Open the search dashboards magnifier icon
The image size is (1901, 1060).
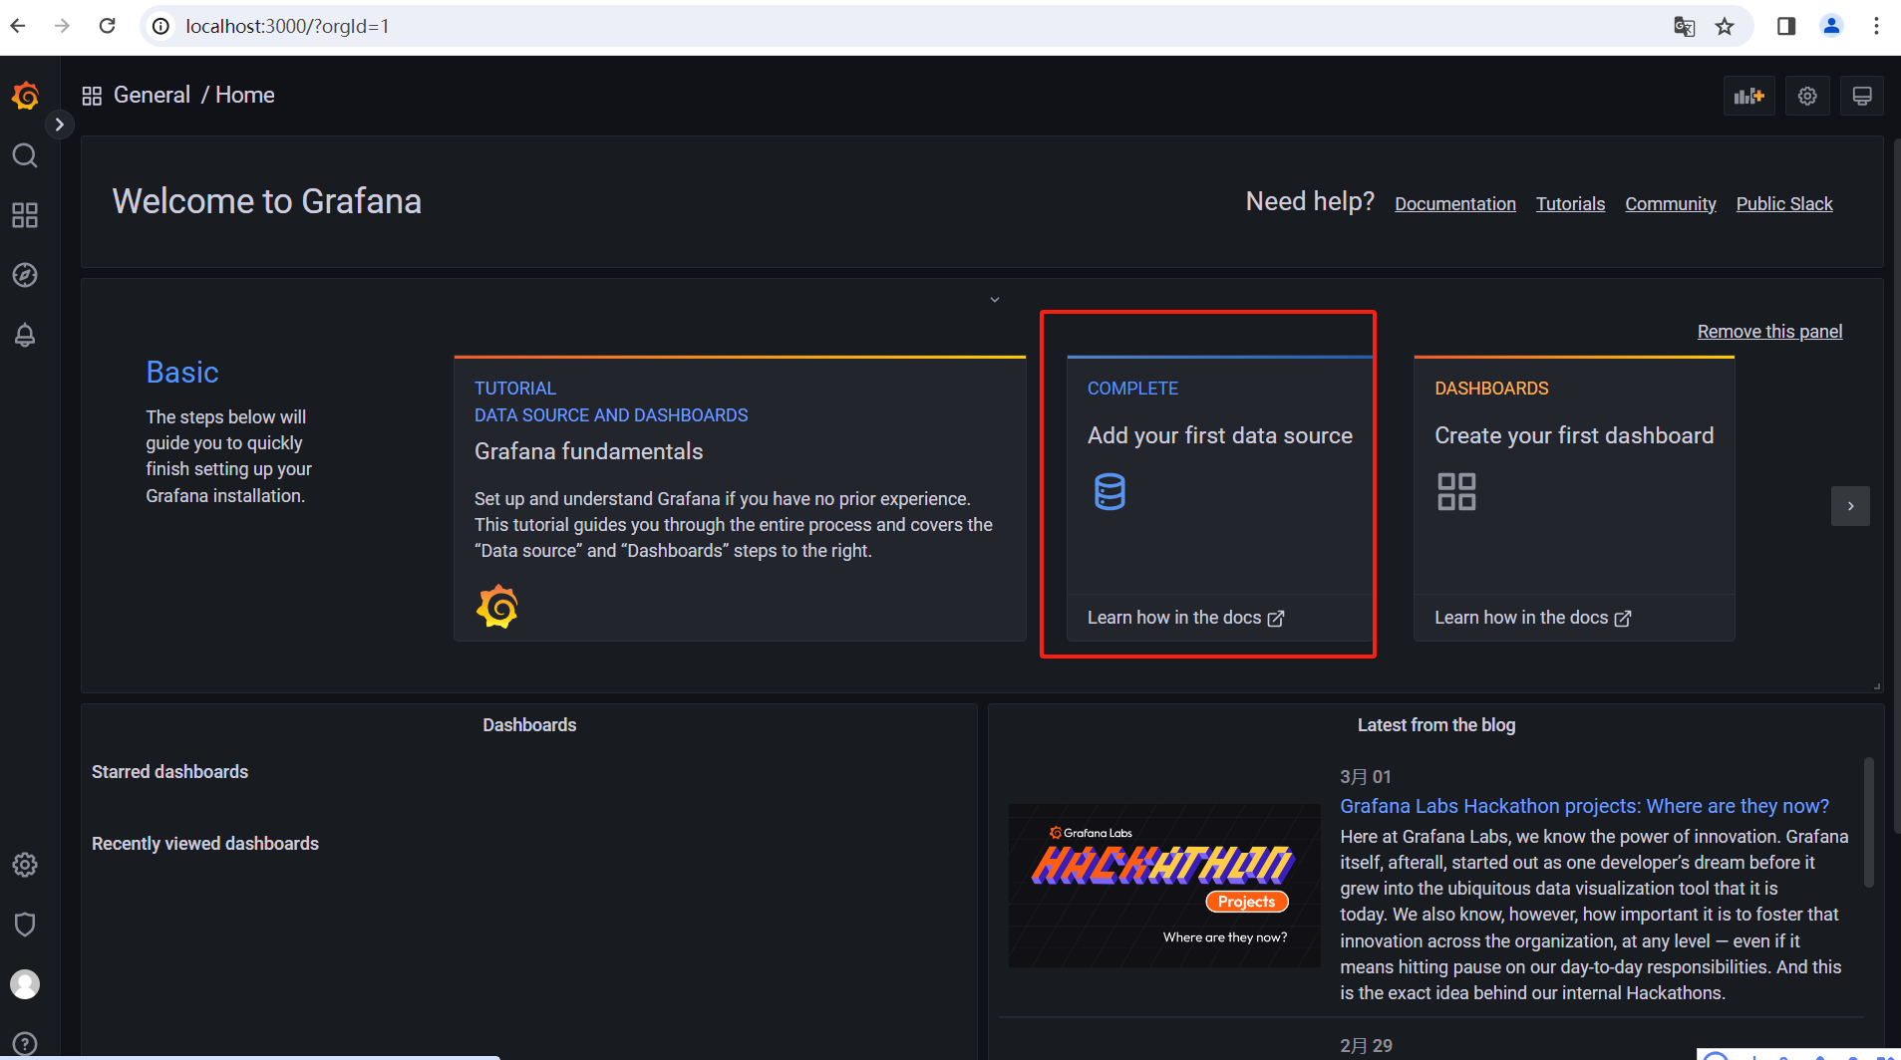coord(25,155)
